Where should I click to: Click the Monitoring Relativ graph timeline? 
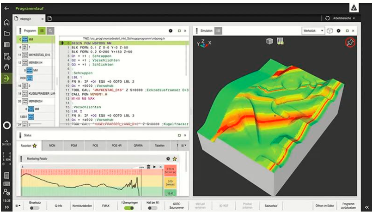[81, 182]
